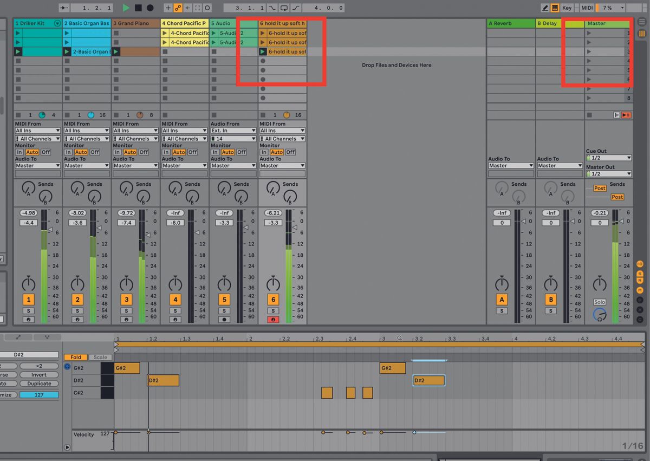
Task: Launch scene 8 from the Master track
Action: tap(589, 98)
